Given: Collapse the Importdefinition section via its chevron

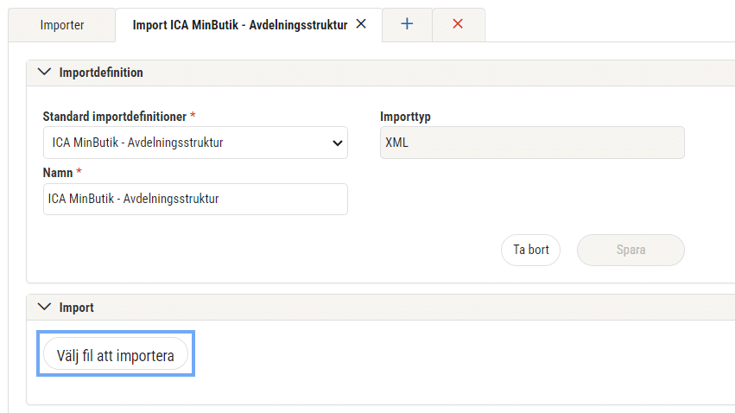Looking at the screenshot, I should click(x=44, y=73).
